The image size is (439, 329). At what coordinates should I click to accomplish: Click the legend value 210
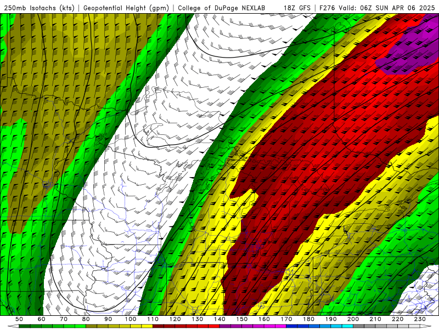tap(375, 319)
